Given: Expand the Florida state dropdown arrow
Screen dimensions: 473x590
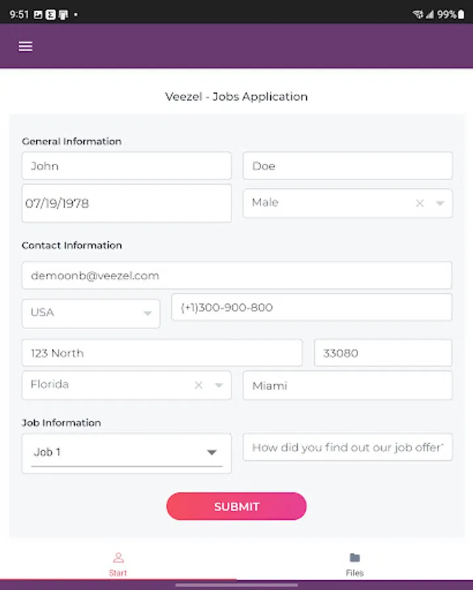Looking at the screenshot, I should click(219, 385).
